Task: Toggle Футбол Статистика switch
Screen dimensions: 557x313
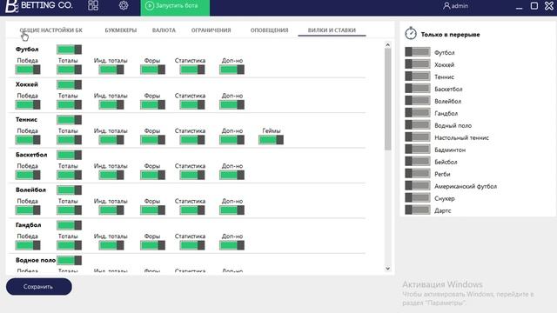Action: 192,70
